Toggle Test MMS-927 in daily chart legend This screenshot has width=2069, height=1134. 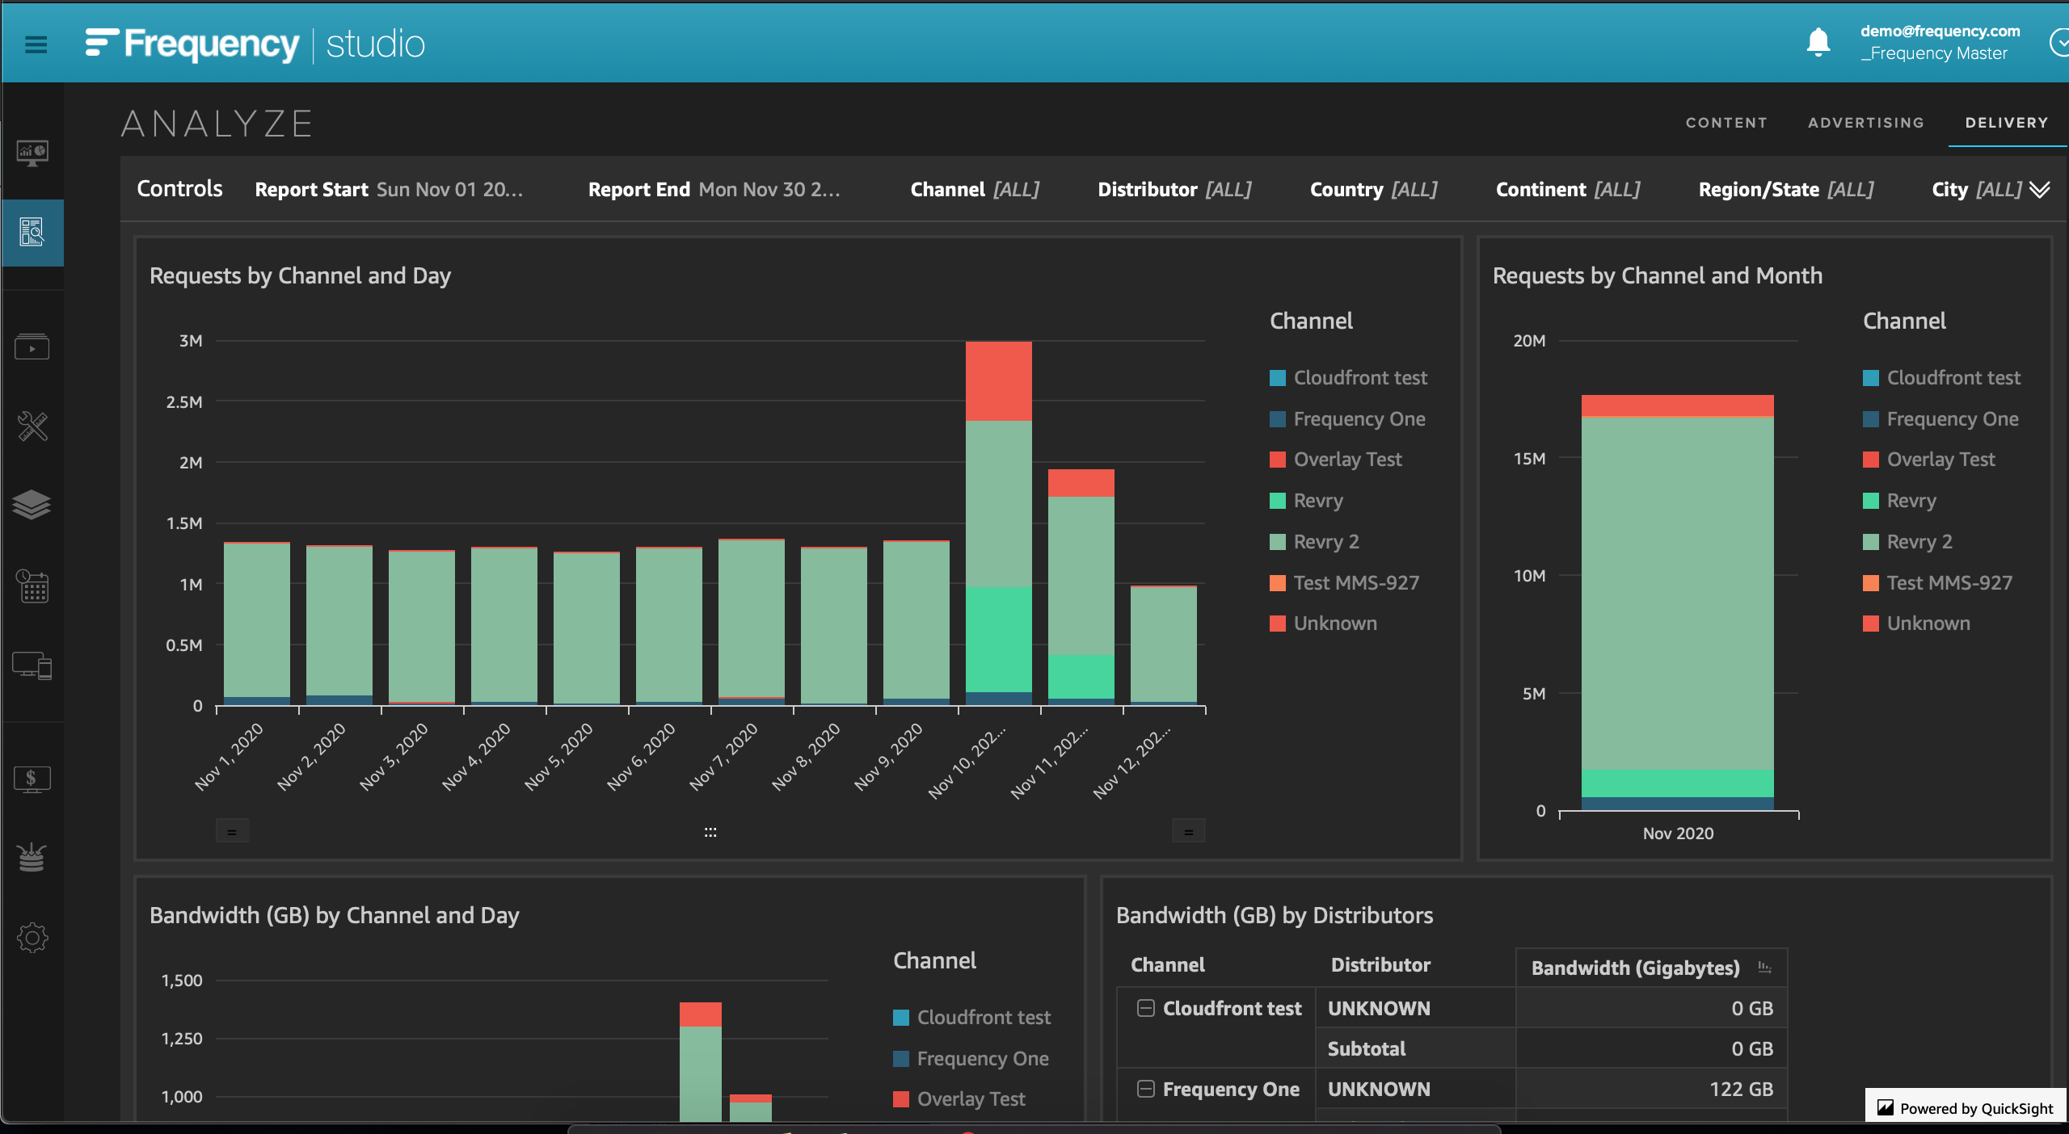click(x=1344, y=583)
